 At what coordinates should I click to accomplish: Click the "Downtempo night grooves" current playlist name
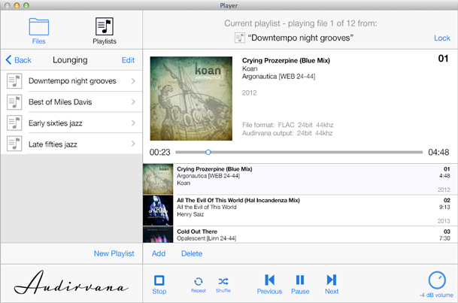pos(301,38)
